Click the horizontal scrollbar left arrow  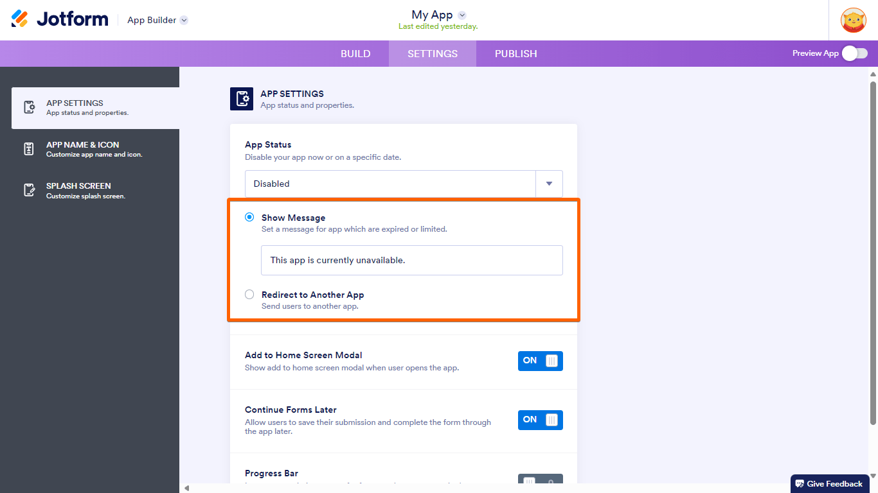(187, 489)
